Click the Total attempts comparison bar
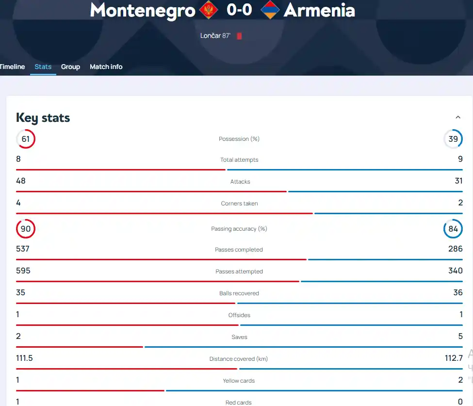 coord(239,170)
